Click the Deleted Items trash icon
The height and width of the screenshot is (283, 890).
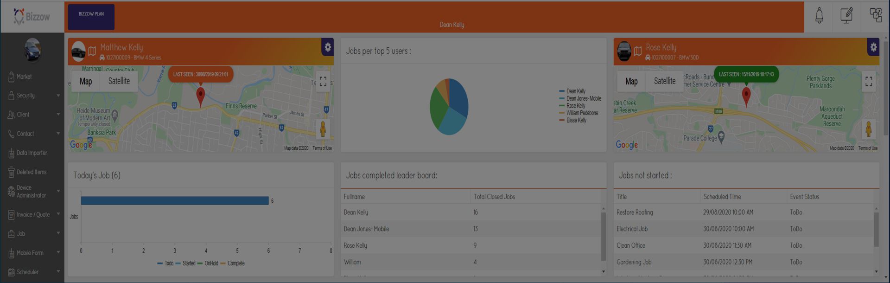(11, 172)
